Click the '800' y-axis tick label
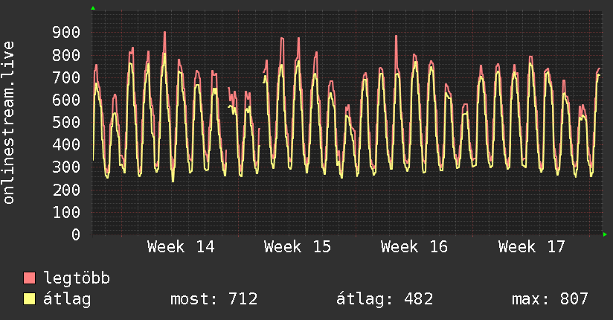 coord(66,55)
